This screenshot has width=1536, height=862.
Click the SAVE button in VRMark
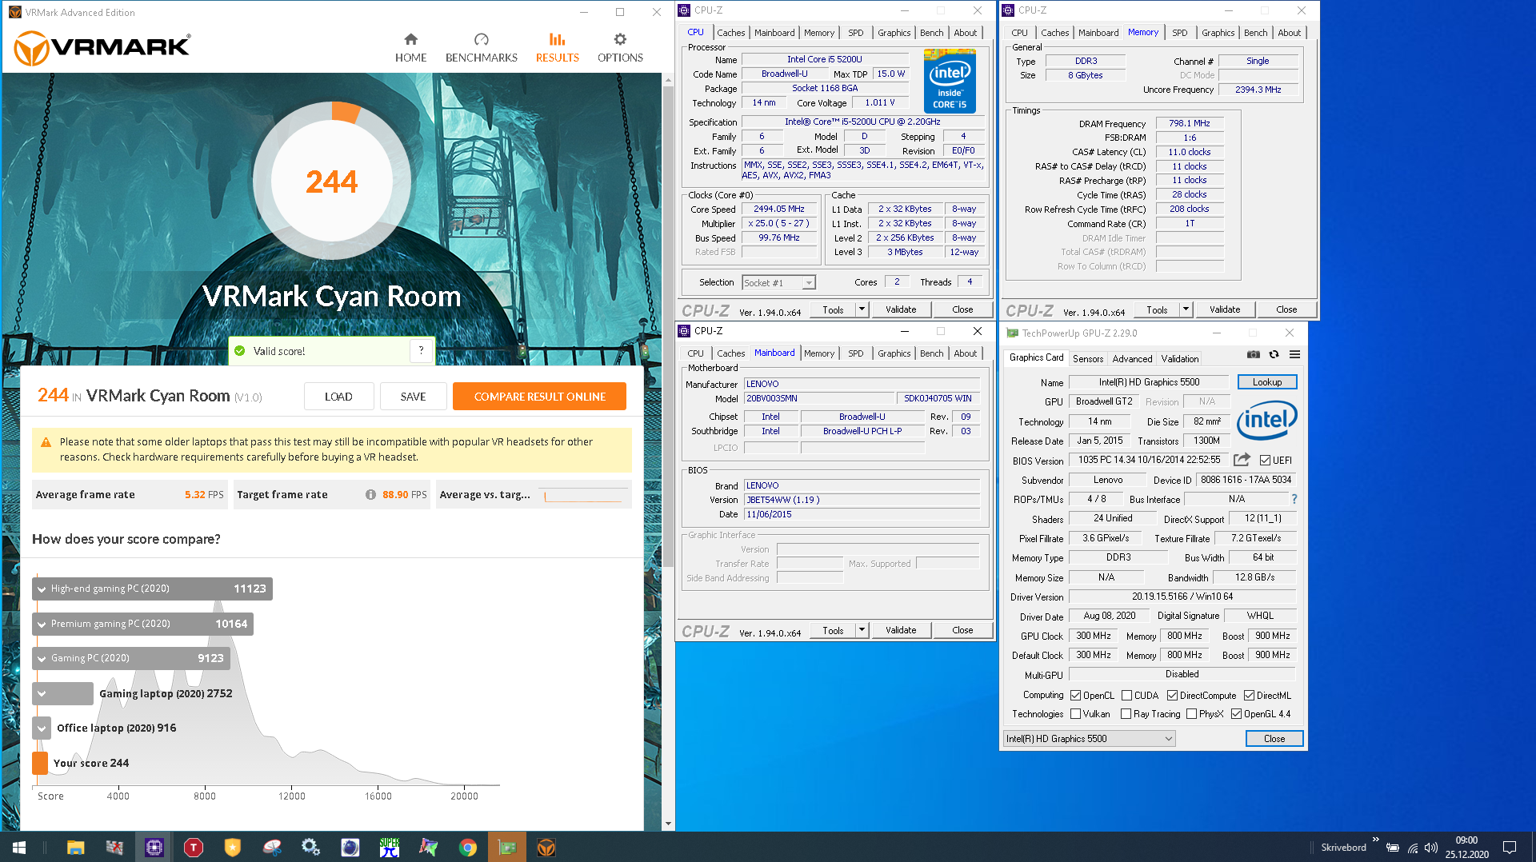(413, 397)
